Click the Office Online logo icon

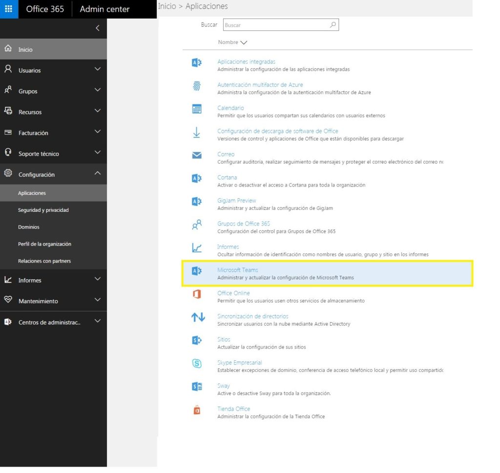tap(197, 294)
